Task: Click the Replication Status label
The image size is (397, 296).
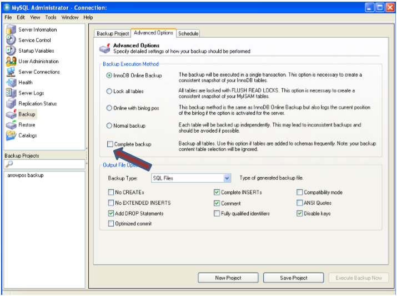Action: point(38,103)
